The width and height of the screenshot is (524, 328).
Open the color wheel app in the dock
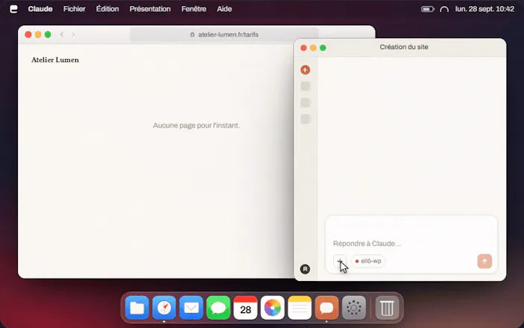click(272, 308)
